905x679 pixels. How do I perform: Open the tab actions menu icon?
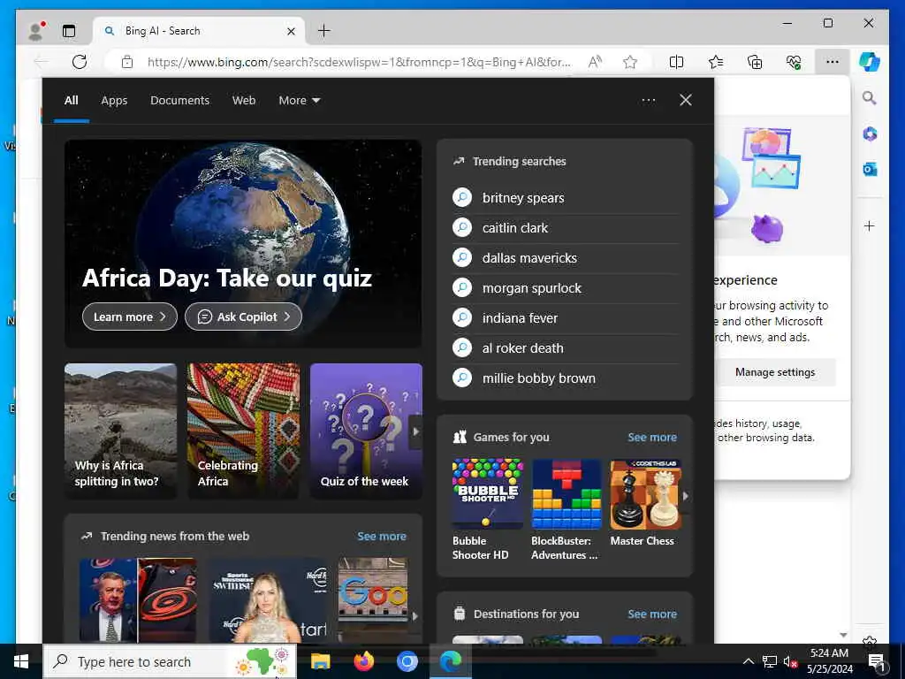(69, 31)
